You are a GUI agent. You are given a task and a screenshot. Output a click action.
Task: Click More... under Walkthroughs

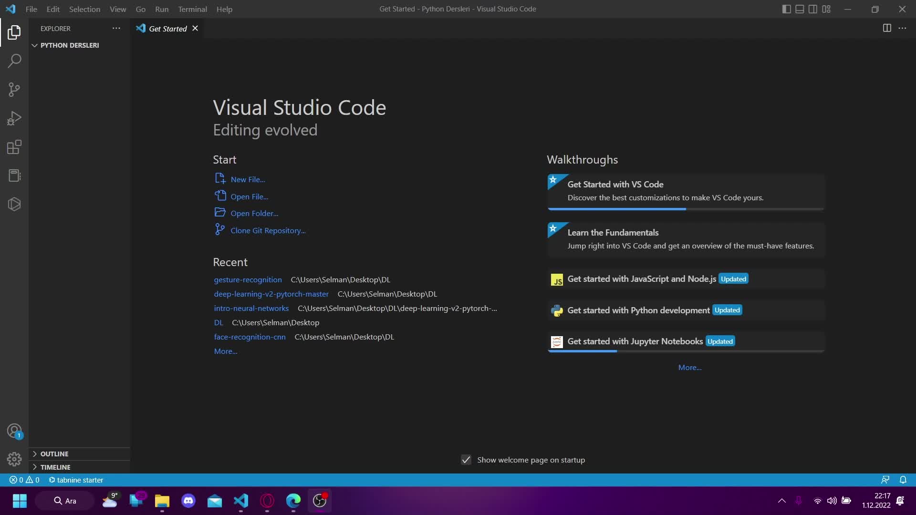tap(690, 368)
